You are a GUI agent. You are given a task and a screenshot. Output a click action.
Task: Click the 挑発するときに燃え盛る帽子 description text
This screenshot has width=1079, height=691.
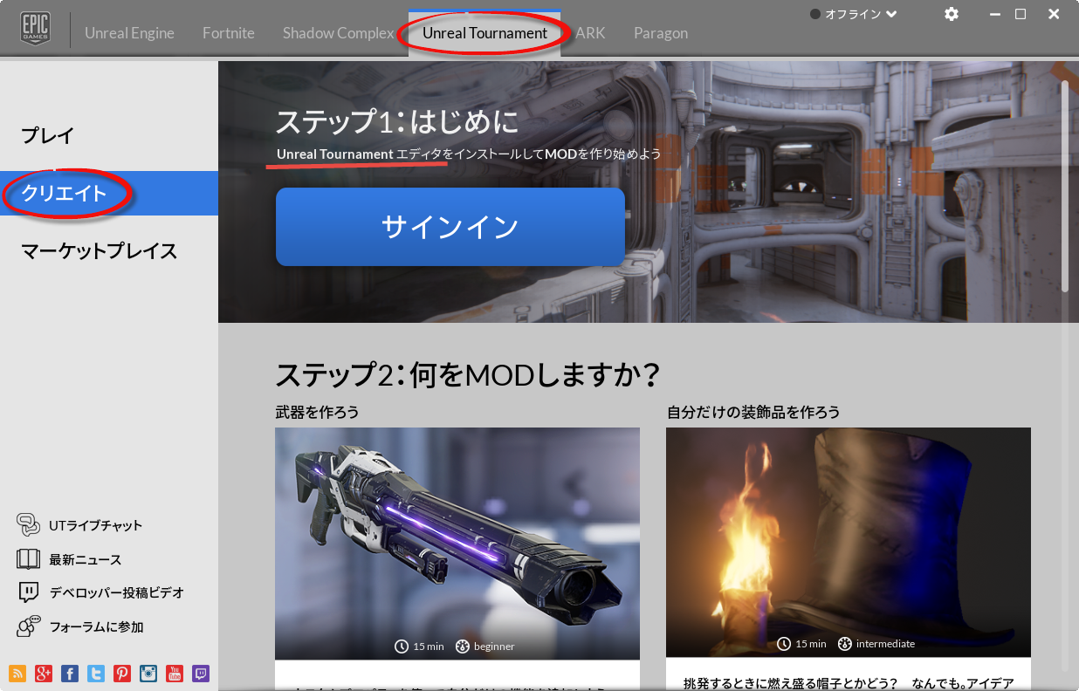(x=848, y=682)
